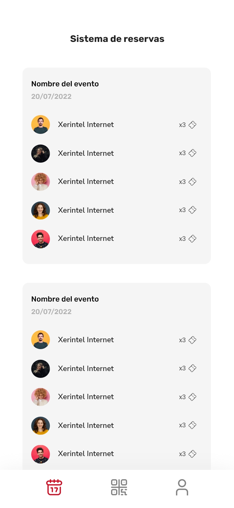
Task: Click ticket icon beside curly-haired avatar in first event
Action: pos(193,182)
